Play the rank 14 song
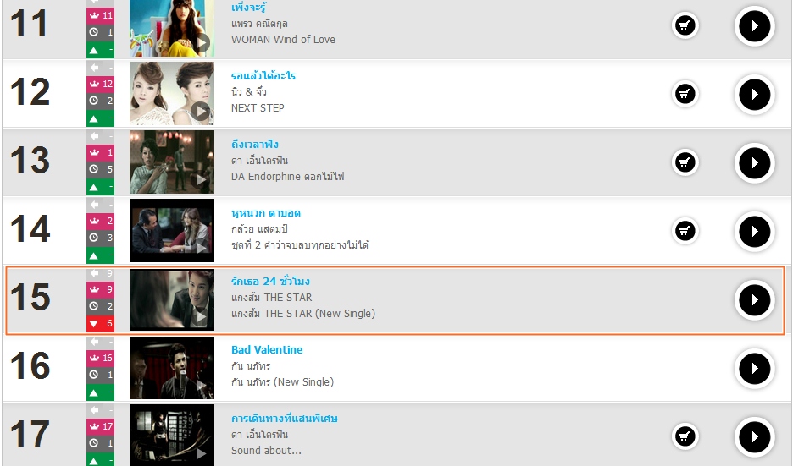Viewport: 793px width, 466px height. [754, 232]
